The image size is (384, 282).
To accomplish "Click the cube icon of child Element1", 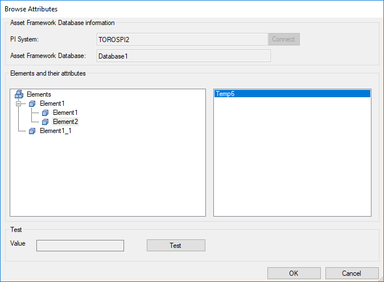I will pos(45,113).
